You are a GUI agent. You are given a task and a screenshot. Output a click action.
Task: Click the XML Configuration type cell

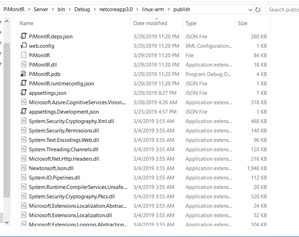[x=209, y=46]
